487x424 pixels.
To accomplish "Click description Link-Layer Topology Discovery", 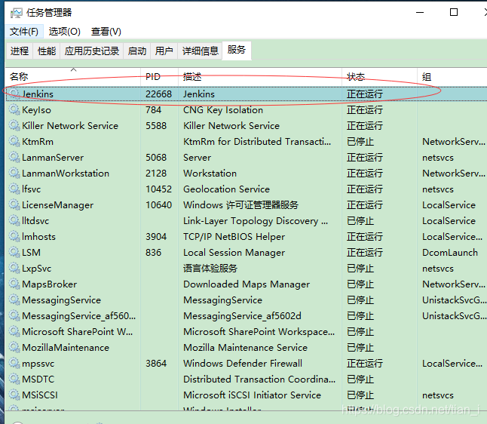I will point(256,221).
